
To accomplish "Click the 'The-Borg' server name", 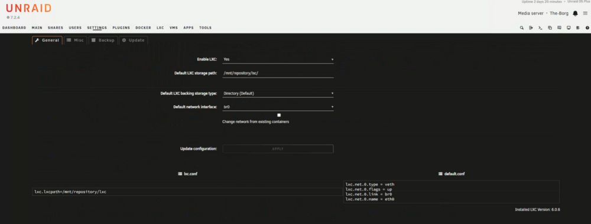I will pyautogui.click(x=559, y=14).
